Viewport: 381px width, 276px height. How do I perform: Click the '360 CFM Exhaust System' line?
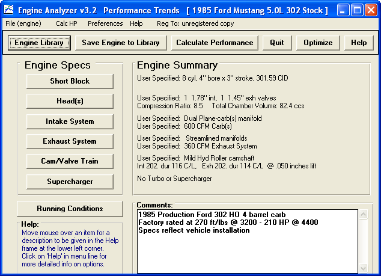pyautogui.click(x=197, y=146)
